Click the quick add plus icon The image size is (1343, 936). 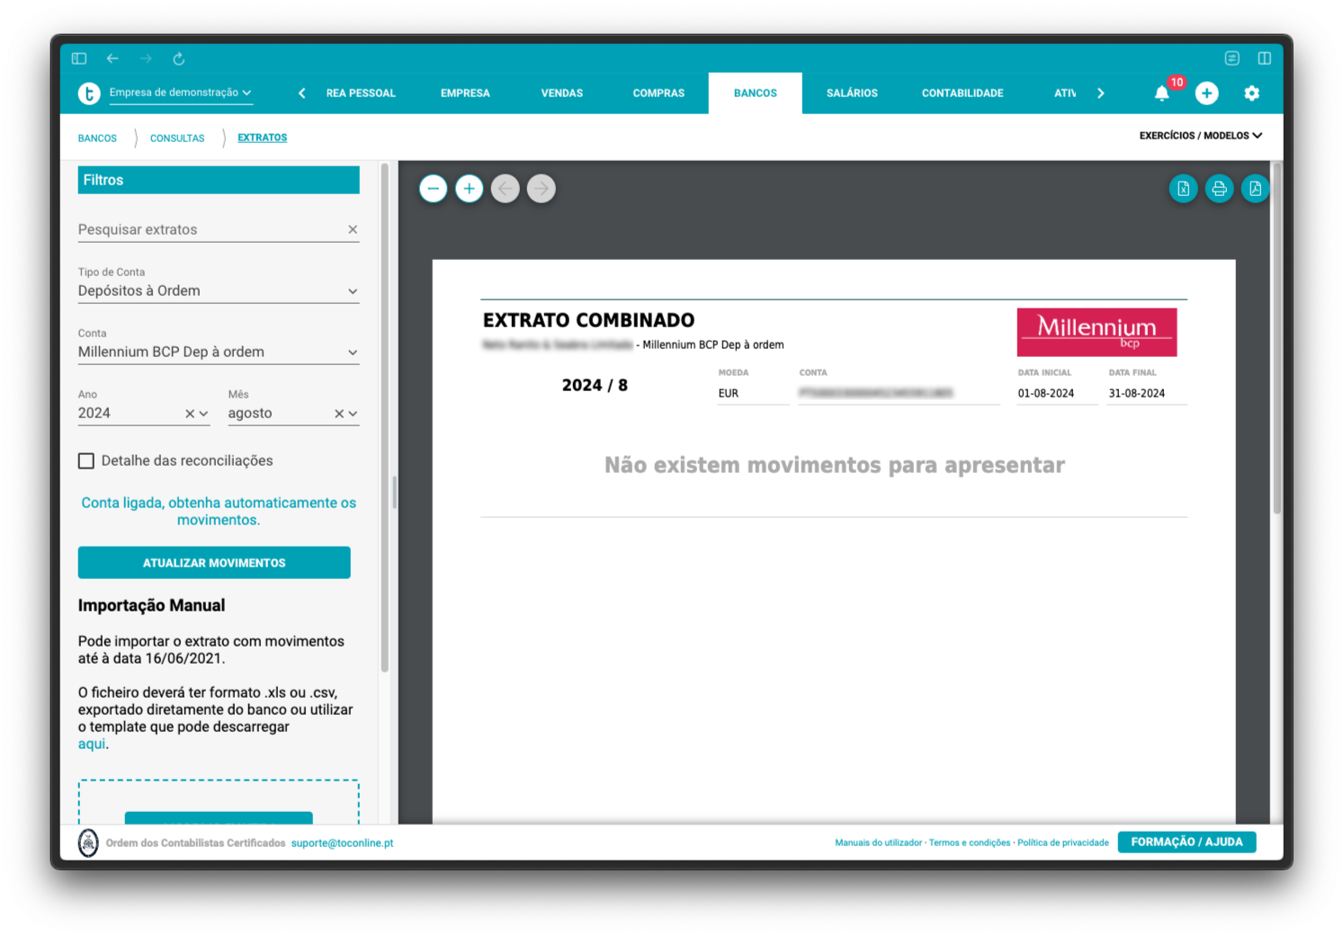coord(1207,94)
